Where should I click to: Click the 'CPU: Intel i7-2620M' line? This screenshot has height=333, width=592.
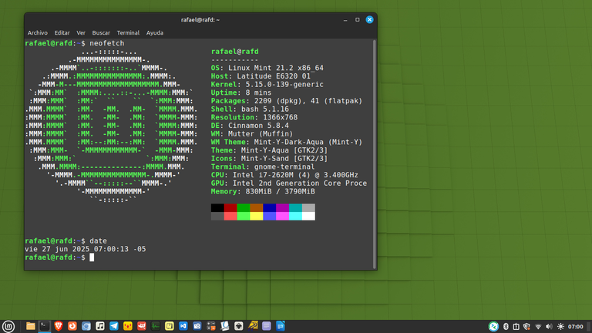(x=284, y=175)
